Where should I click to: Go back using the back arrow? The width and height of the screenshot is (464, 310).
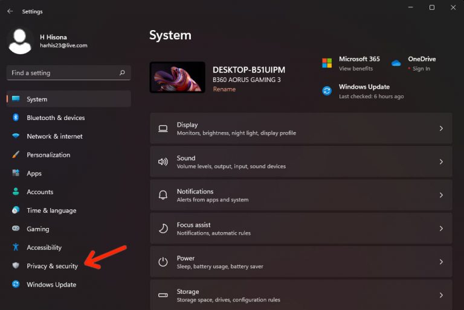(10, 11)
